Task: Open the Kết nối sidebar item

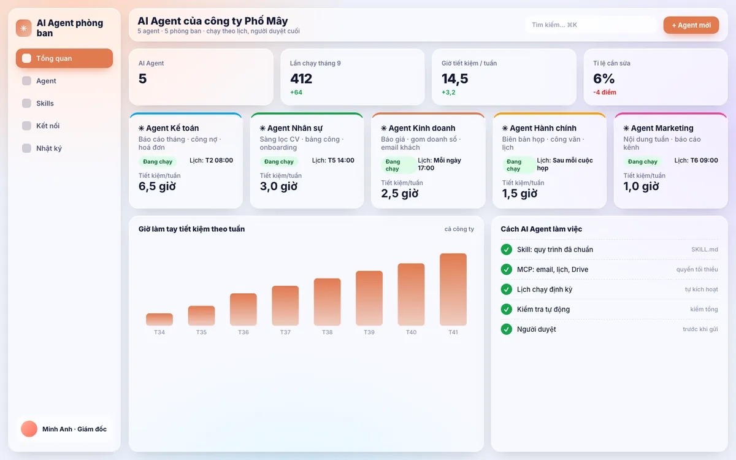Action: 64,126
